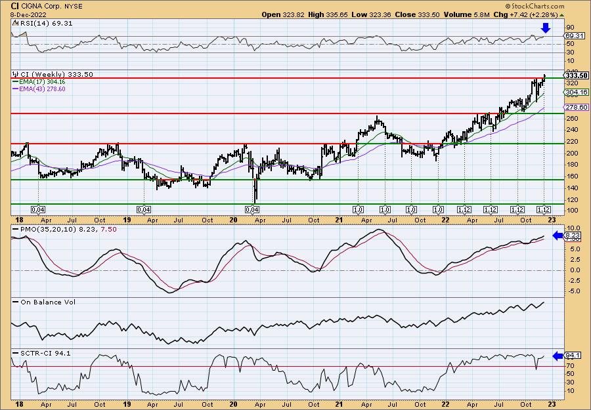Click the 0.04 dividend marker in early 2020
Viewport: 591px width, 410px height.
pyautogui.click(x=252, y=210)
